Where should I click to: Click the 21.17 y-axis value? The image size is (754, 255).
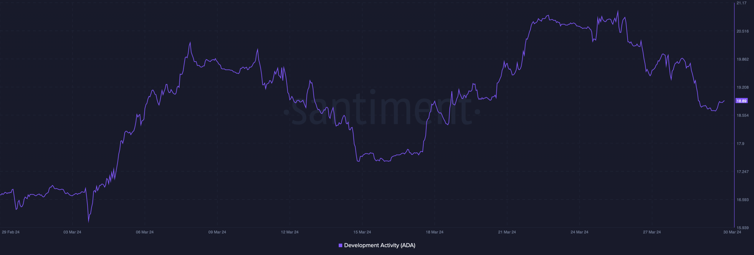(x=742, y=3)
